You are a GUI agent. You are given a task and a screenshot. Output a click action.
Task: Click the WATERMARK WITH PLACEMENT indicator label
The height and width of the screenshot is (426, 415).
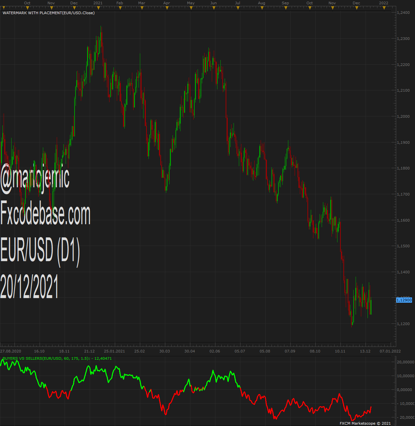tap(48, 13)
